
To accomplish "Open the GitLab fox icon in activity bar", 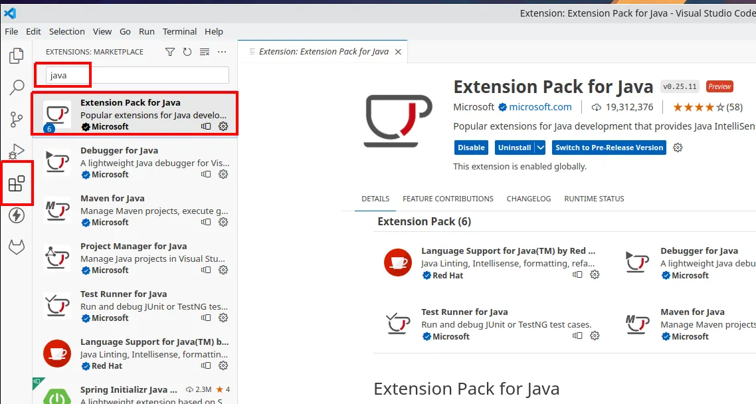I will tap(17, 247).
